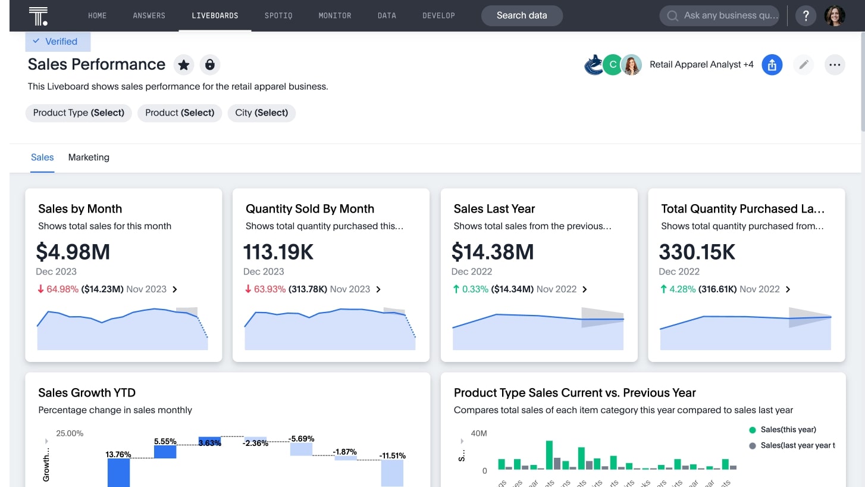
Task: Click the lock icon beside title
Action: (x=209, y=64)
